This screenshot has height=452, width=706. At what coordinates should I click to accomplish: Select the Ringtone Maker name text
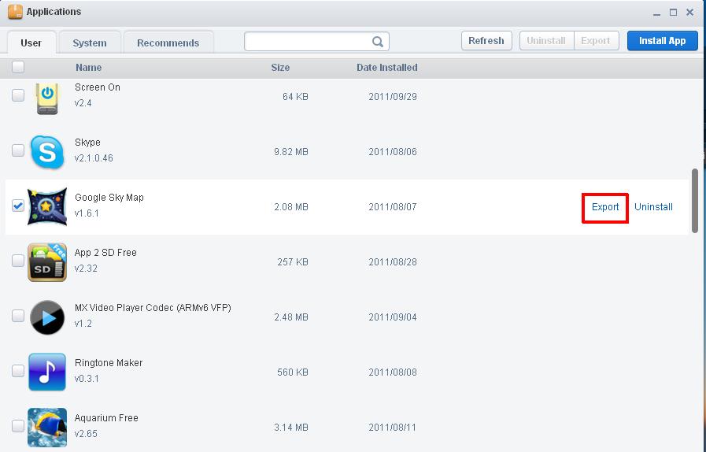tap(109, 363)
